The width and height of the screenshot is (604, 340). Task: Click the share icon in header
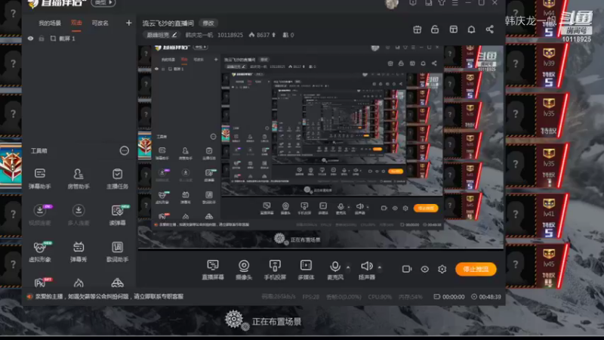[489, 29]
